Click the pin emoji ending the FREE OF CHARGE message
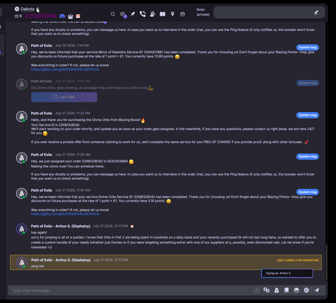Screen dimensions: 336x303 tap(306, 142)
